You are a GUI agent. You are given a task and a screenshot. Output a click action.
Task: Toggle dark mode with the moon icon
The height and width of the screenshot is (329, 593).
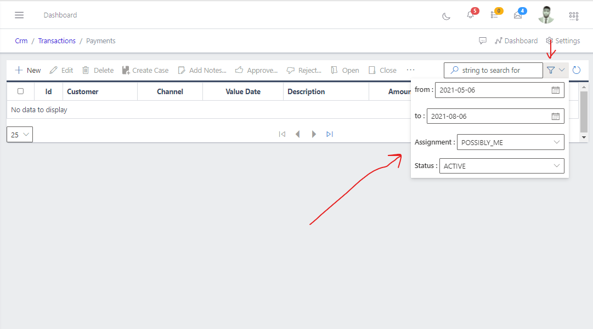point(446,16)
